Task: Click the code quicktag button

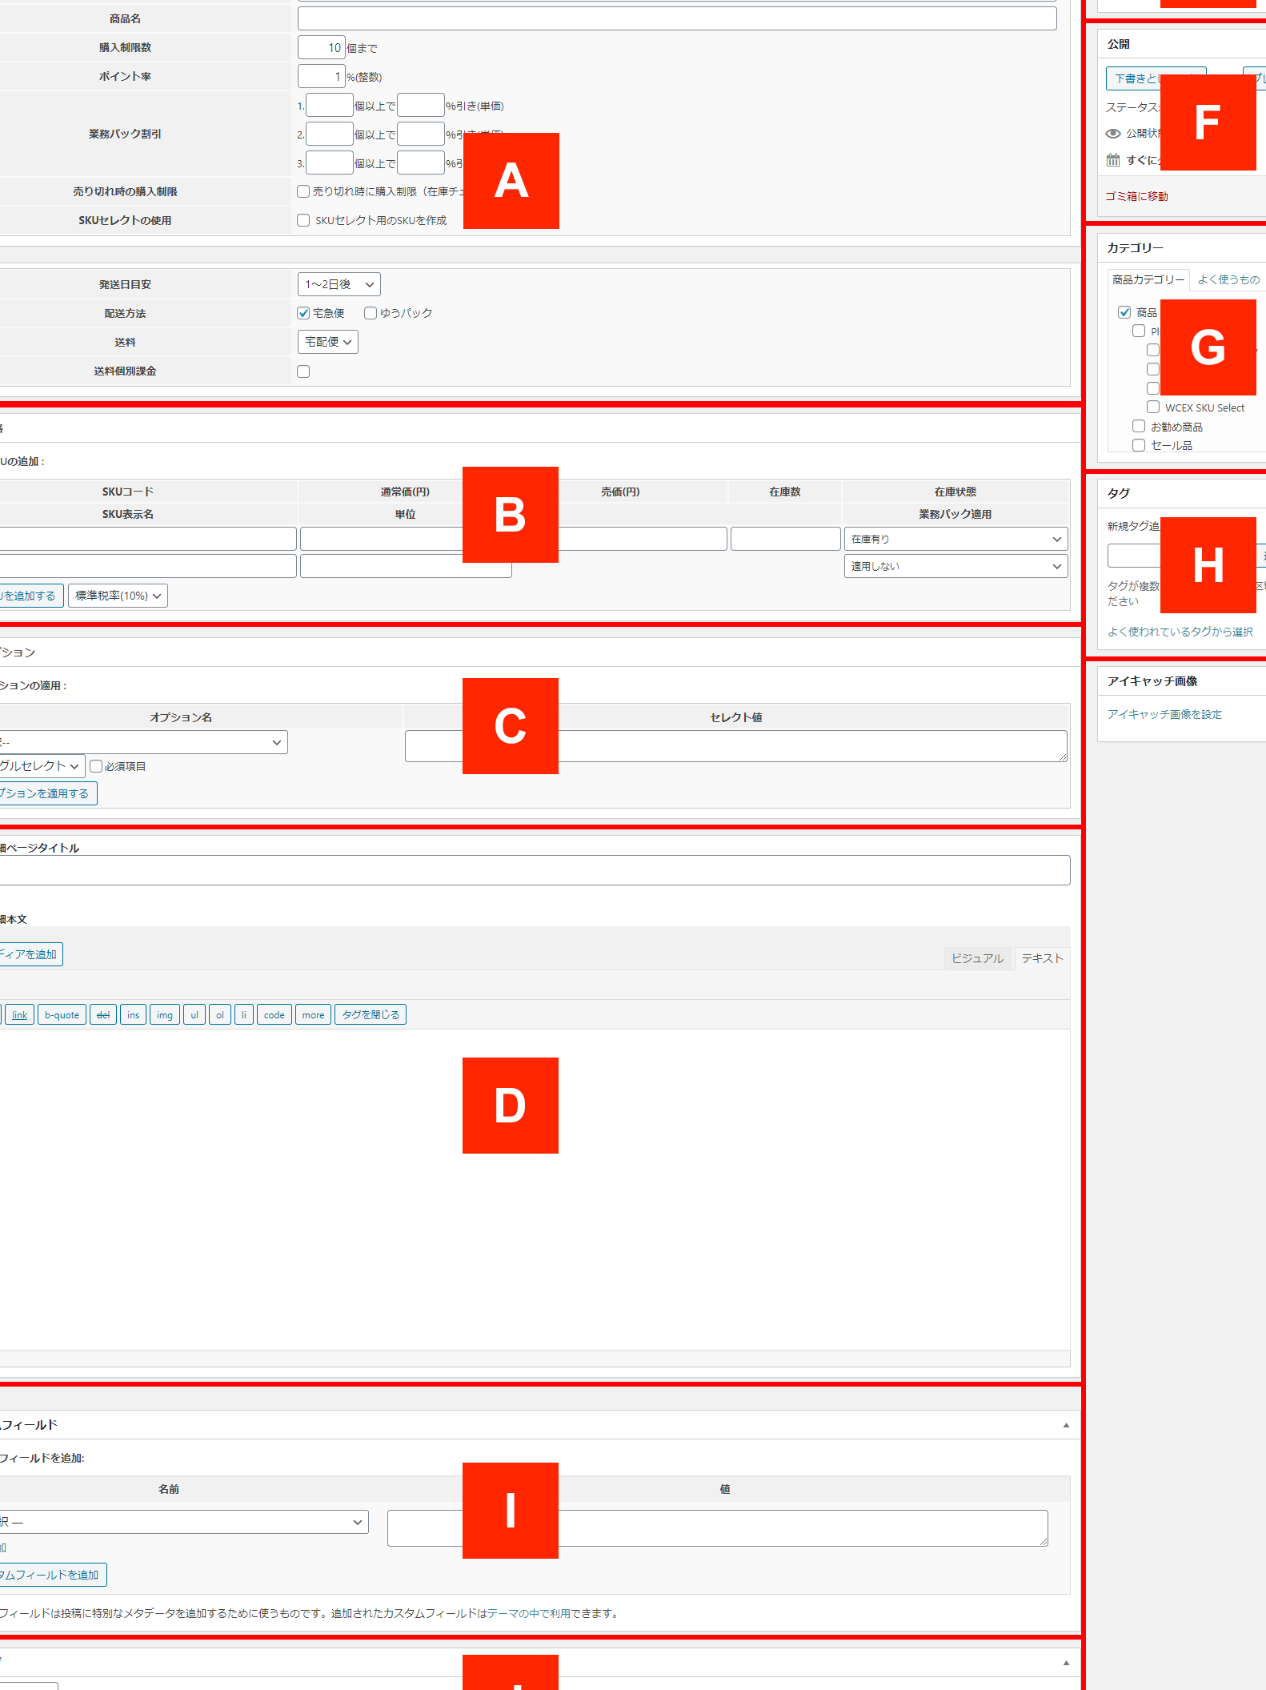Action: [x=274, y=1015]
